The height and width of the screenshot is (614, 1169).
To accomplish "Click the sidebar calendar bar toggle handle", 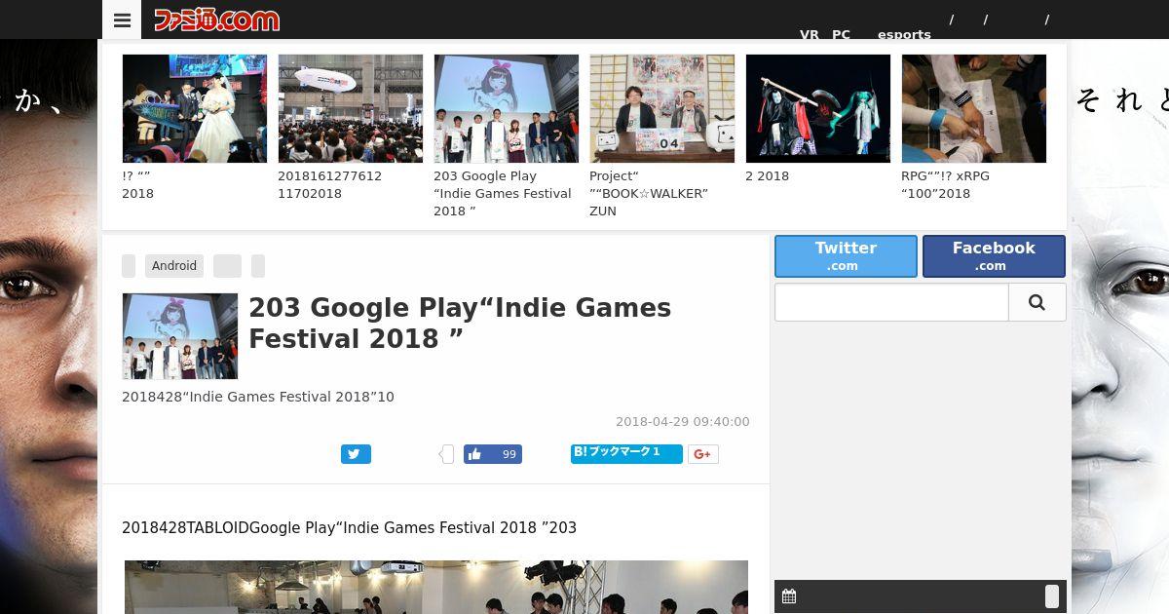I will click(1052, 596).
